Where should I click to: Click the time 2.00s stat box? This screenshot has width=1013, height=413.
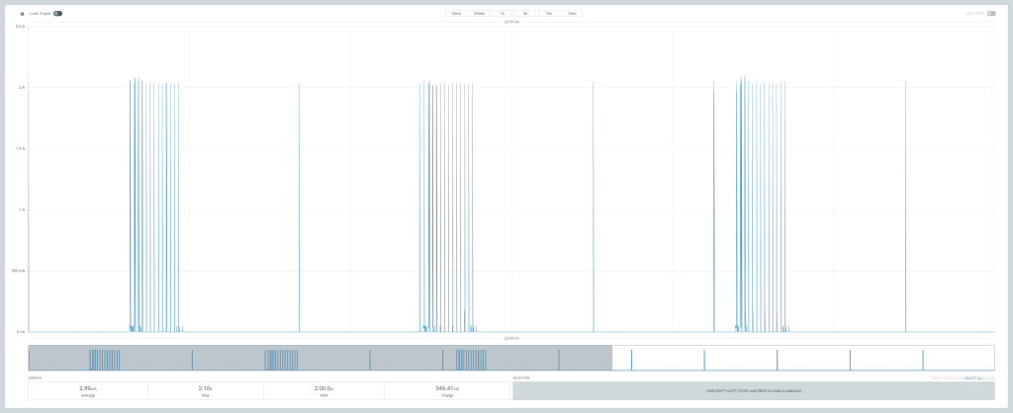point(323,390)
